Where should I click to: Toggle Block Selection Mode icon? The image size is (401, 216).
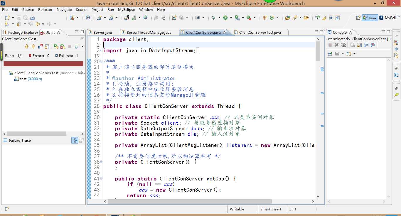pyautogui.click(x=331, y=18)
